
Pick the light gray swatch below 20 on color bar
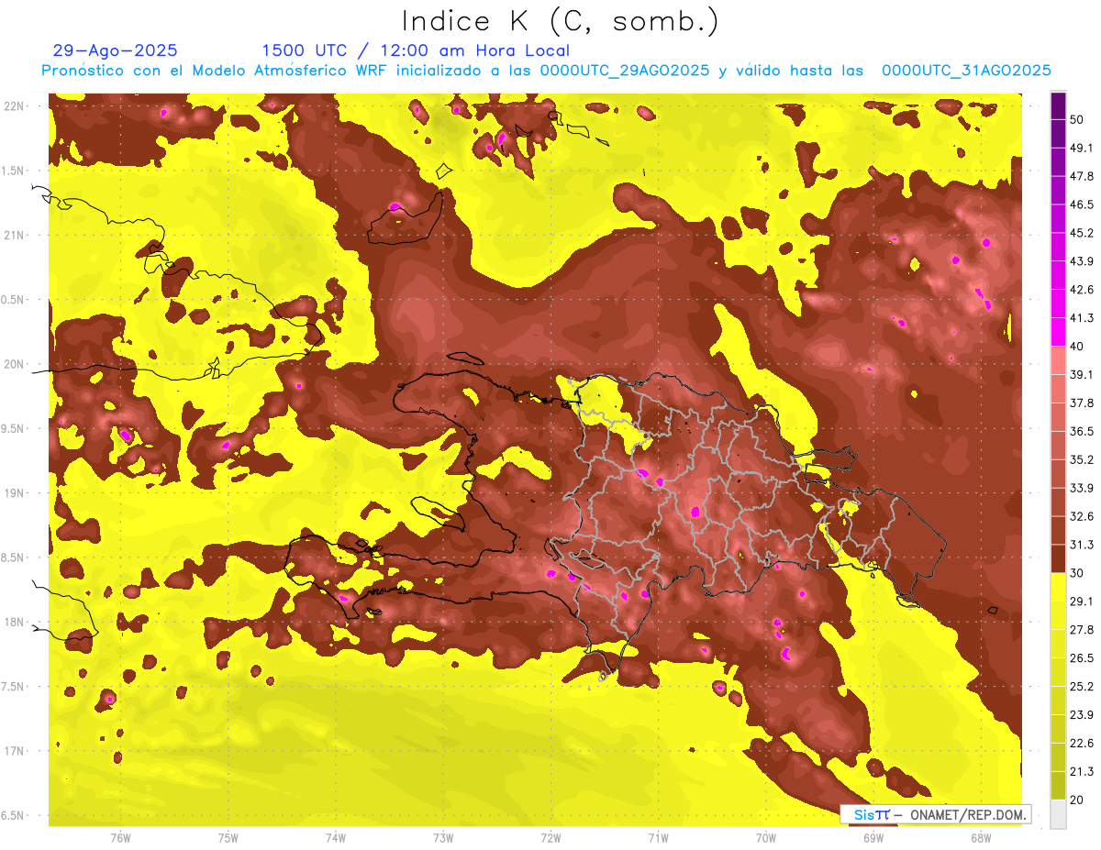point(1058,814)
